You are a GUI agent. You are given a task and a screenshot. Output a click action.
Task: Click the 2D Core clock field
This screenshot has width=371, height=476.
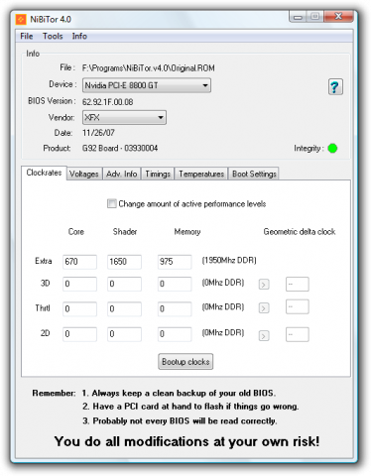point(79,334)
